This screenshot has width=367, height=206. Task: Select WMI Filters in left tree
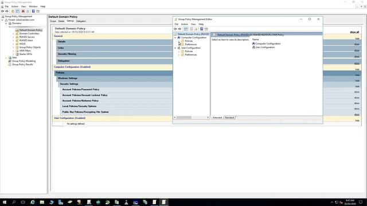(x=25, y=51)
